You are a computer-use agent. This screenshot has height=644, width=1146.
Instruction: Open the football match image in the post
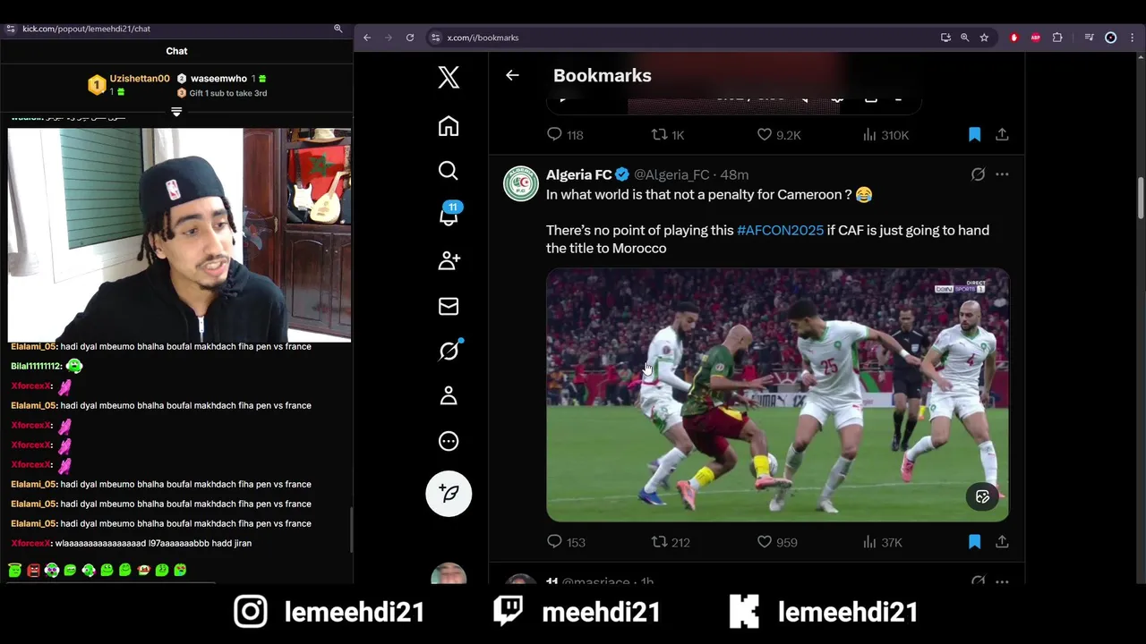click(777, 394)
